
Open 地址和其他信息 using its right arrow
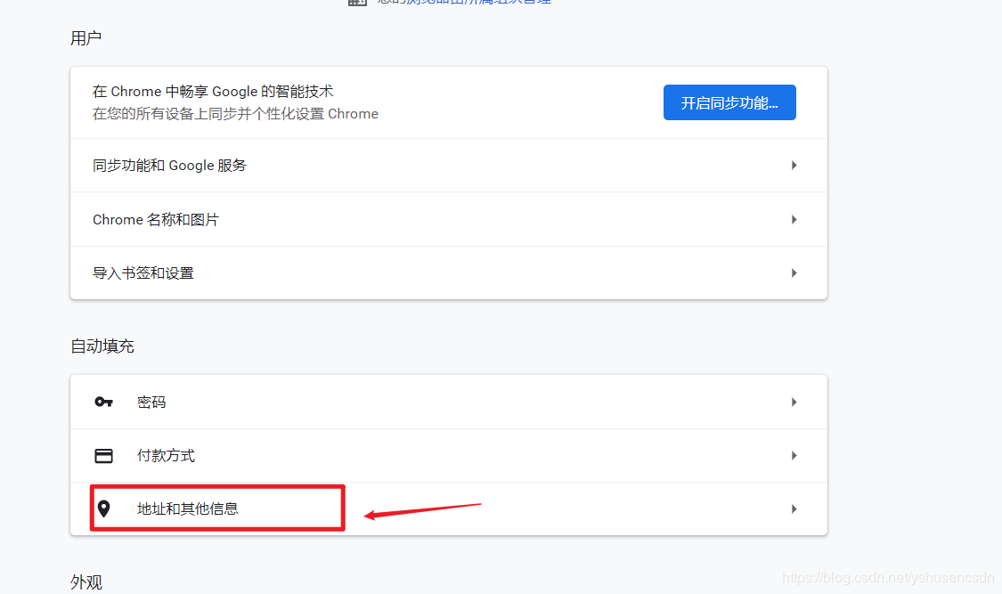794,509
